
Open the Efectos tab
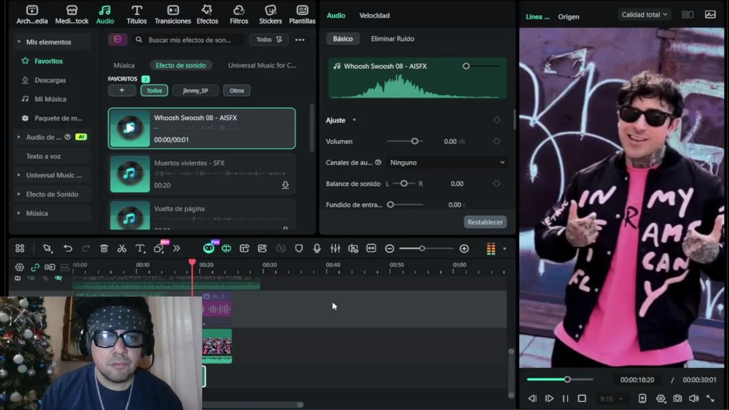click(x=207, y=15)
